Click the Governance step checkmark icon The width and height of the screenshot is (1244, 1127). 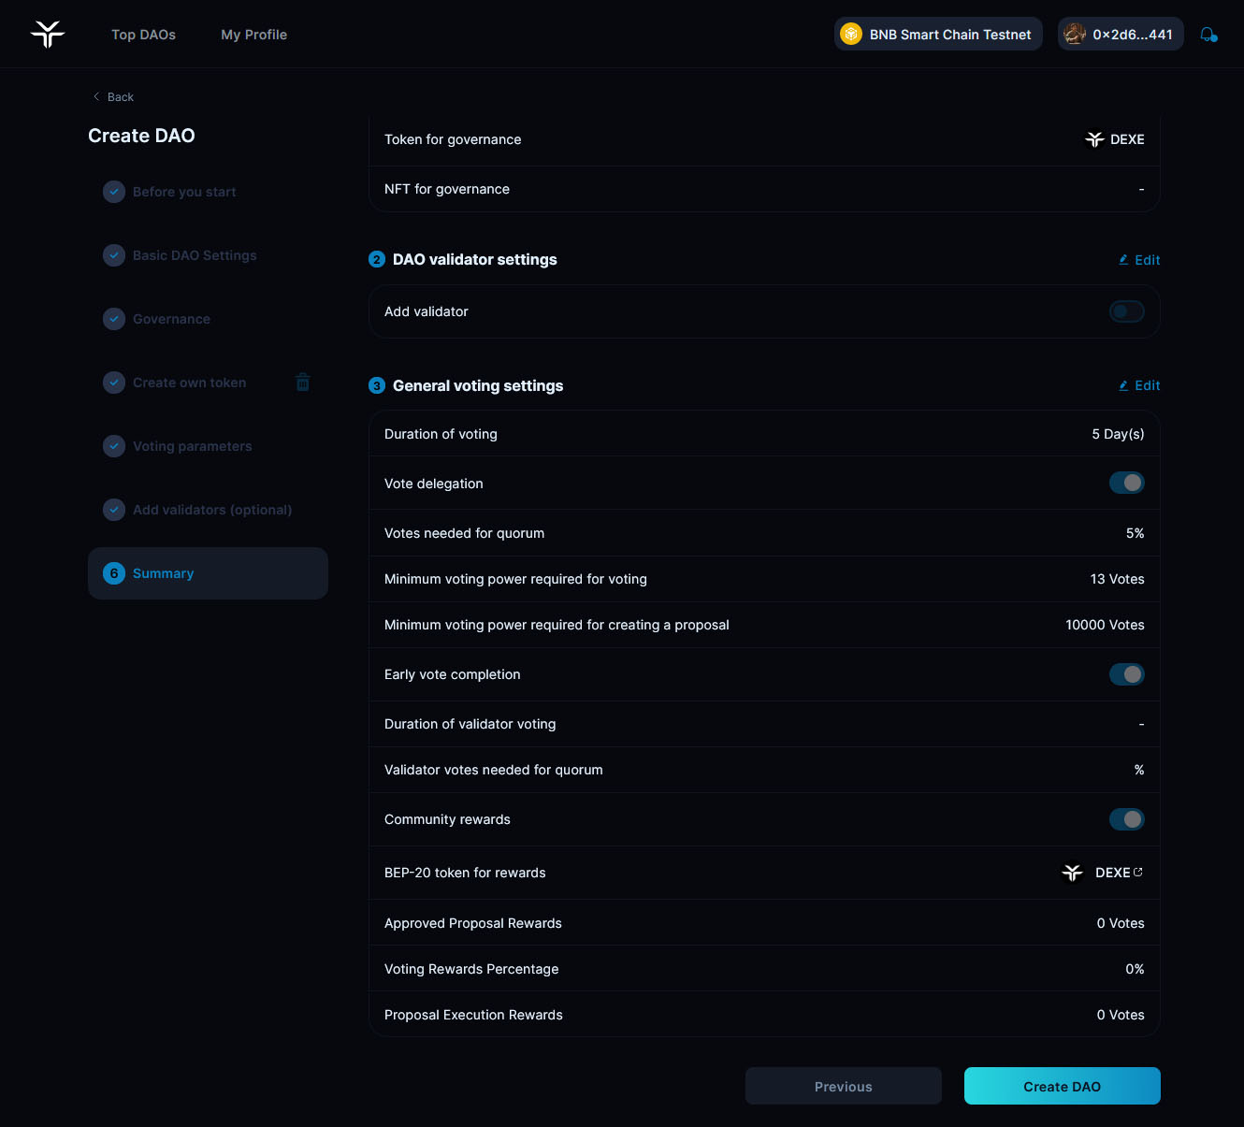(x=114, y=319)
